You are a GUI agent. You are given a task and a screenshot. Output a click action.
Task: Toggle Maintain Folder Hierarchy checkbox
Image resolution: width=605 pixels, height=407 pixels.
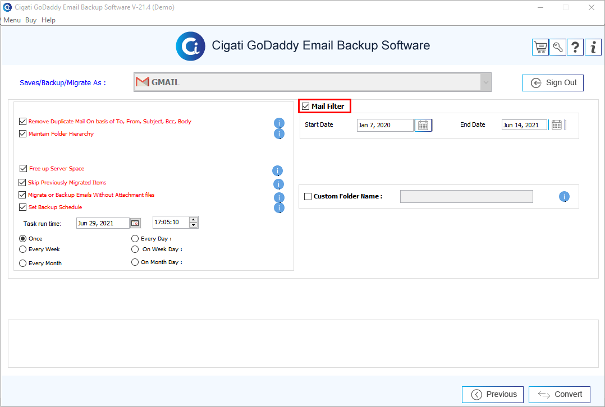(x=23, y=134)
